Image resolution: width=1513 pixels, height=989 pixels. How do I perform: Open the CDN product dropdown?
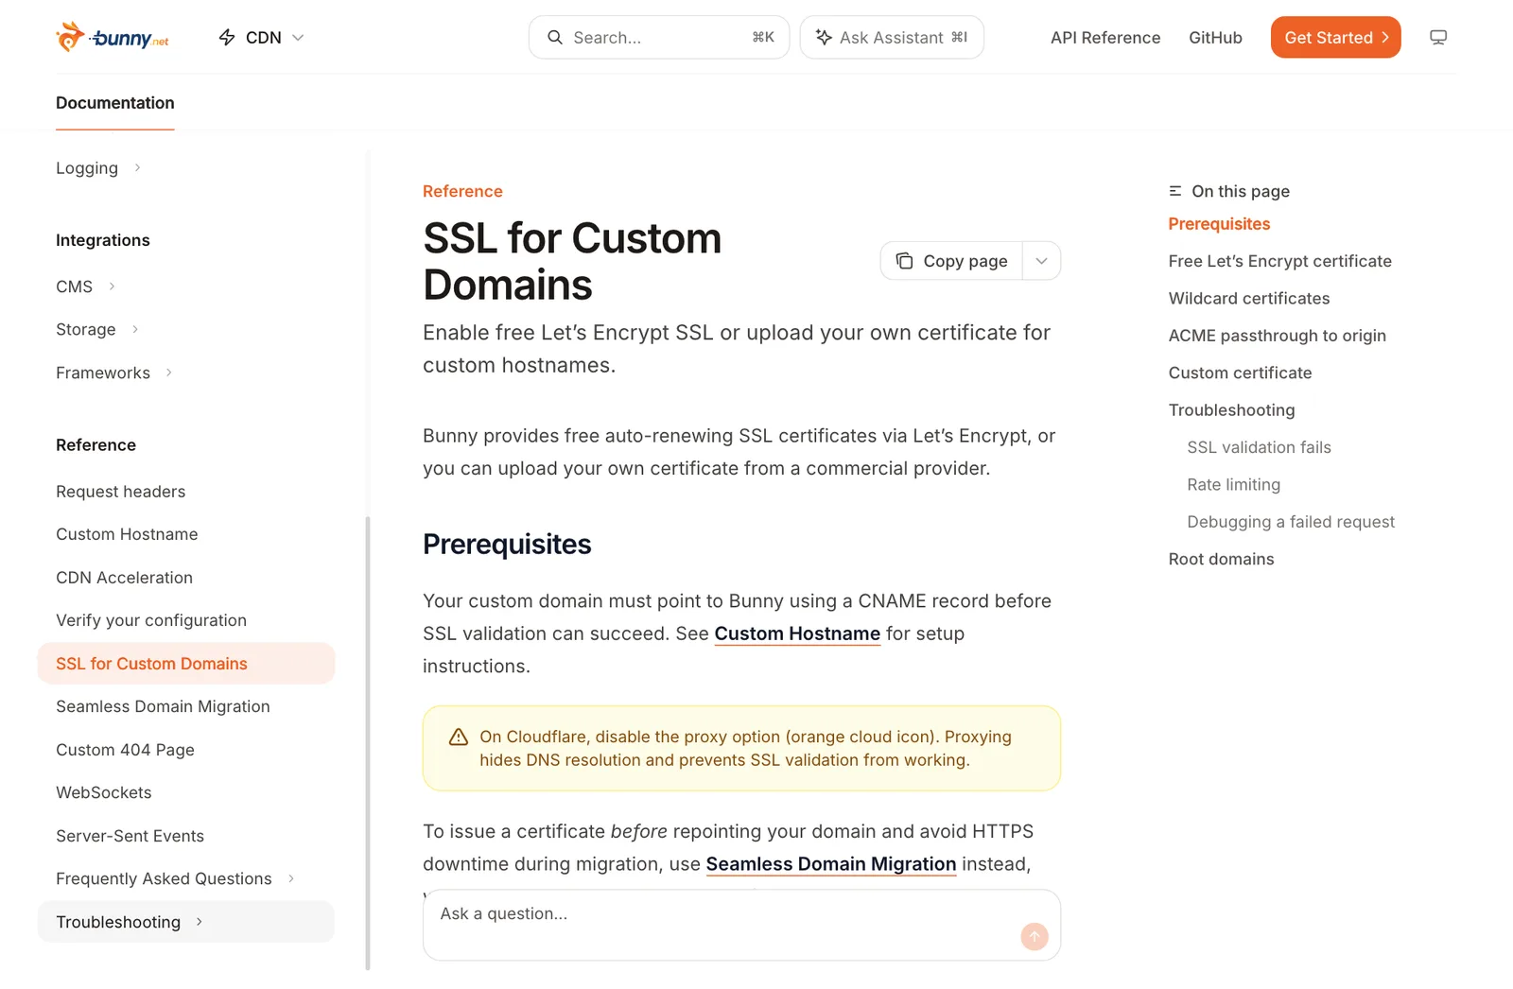tap(261, 37)
